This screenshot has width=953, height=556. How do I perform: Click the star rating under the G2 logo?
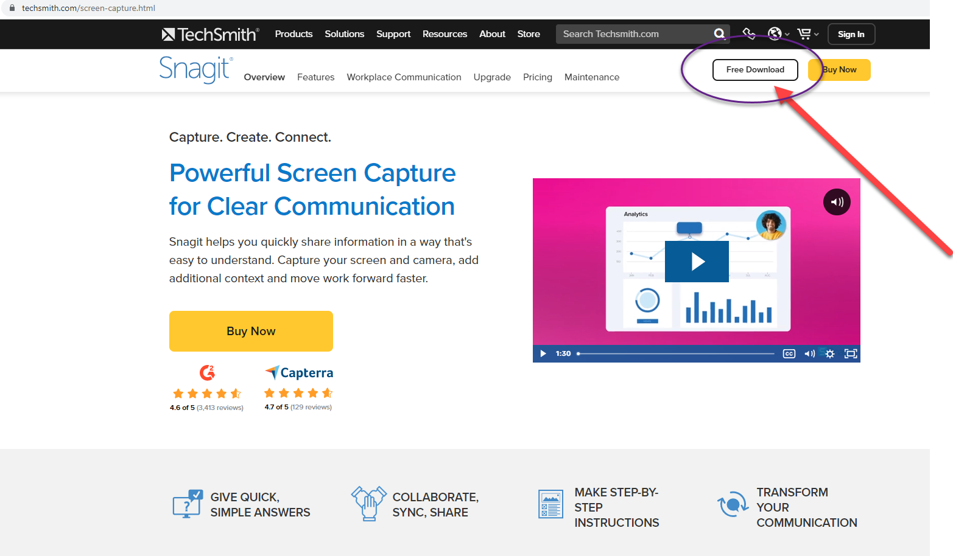207,394
